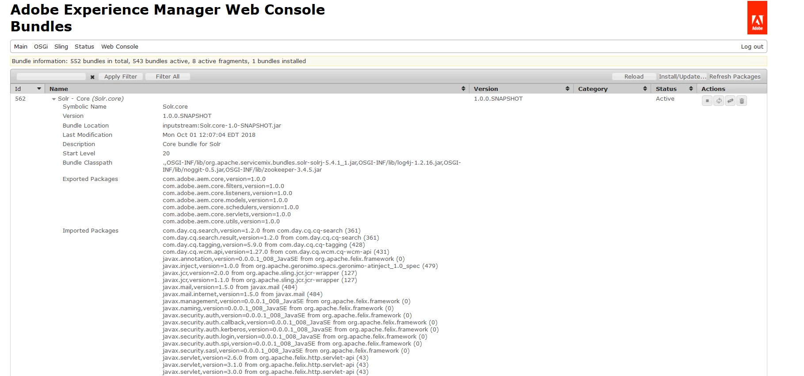Click javax.naming imported package line
804x376 pixels.
(x=278, y=308)
